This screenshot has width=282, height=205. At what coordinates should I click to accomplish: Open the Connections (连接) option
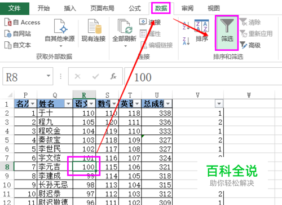pyautogui.click(x=150, y=22)
